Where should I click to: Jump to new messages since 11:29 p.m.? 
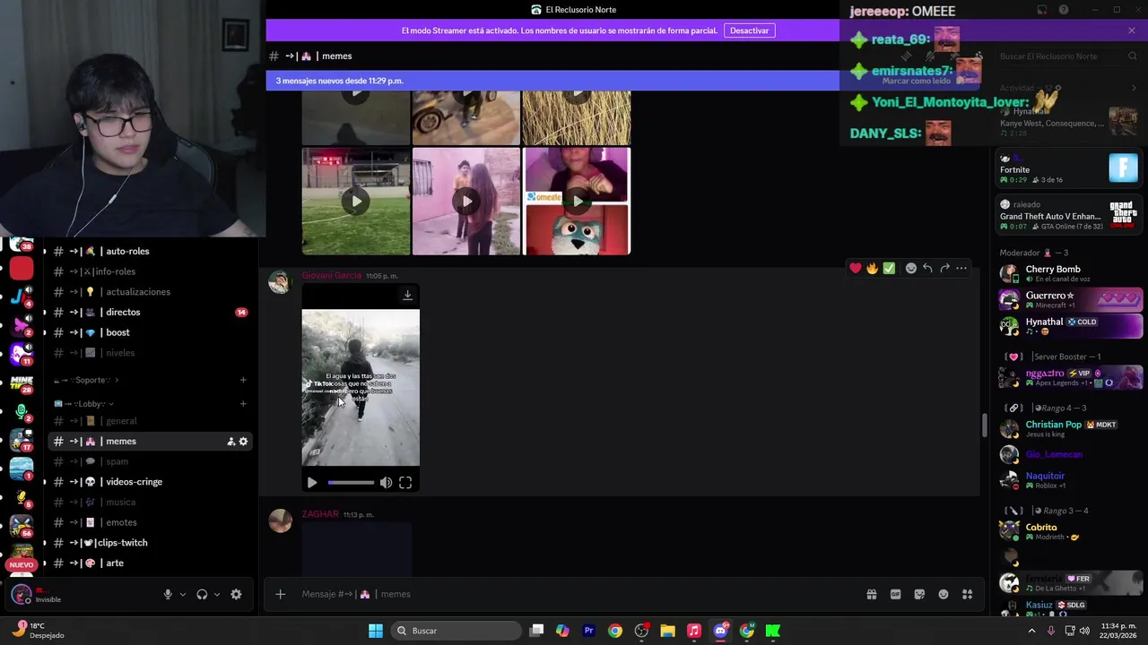[x=339, y=81]
